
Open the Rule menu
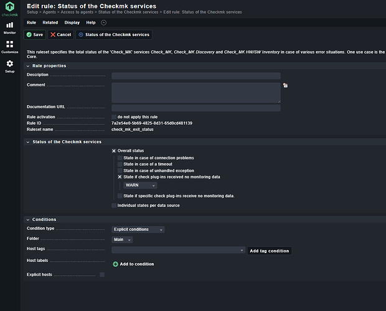coord(31,22)
